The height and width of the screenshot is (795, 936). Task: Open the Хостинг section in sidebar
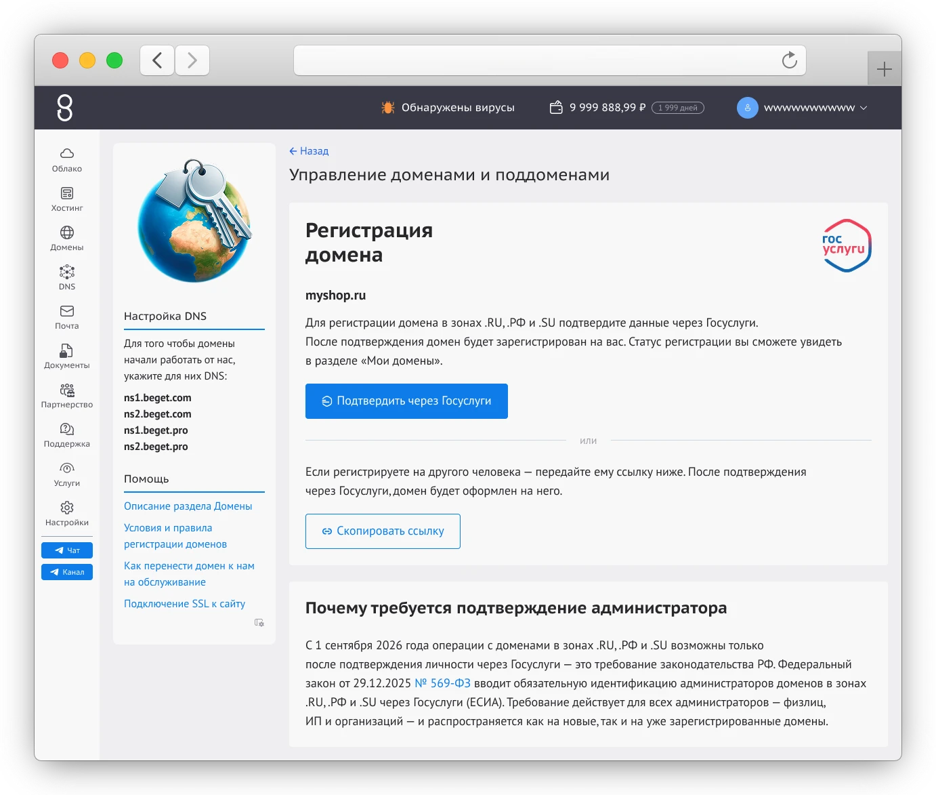click(67, 200)
